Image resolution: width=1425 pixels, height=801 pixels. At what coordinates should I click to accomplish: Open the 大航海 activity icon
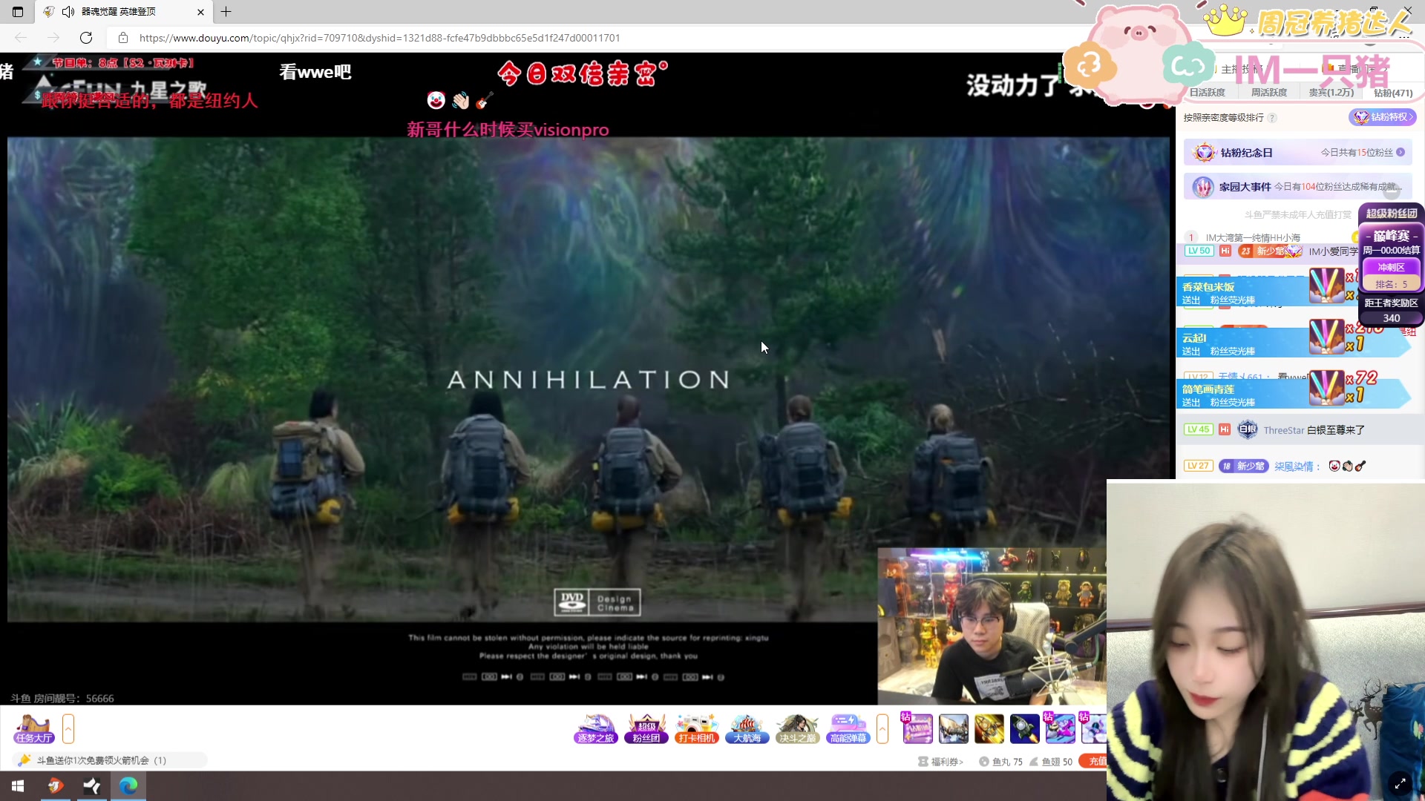[x=747, y=728]
